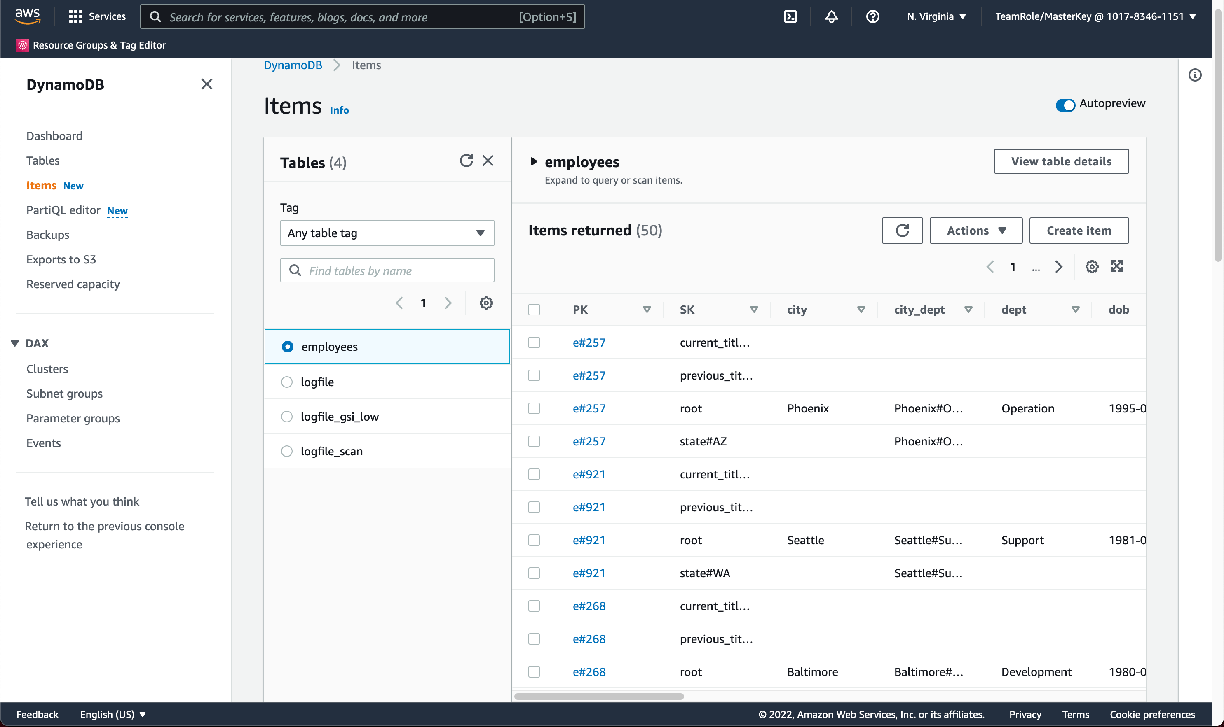Click View table details button
Viewport: 1224px width, 727px height.
click(1061, 162)
